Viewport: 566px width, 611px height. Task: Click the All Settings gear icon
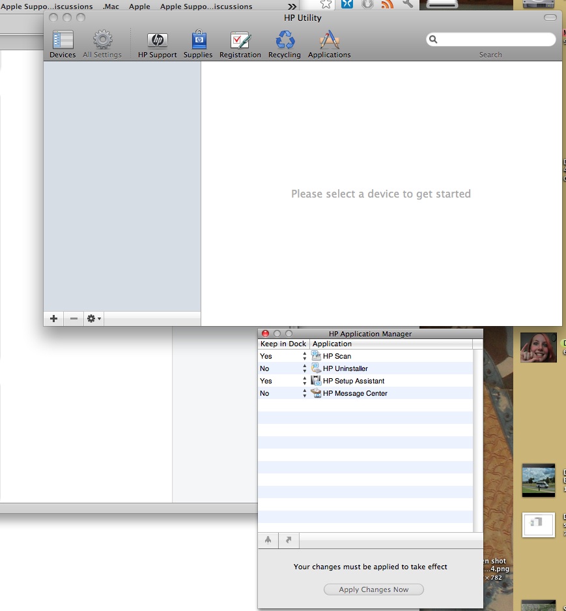tap(102, 44)
